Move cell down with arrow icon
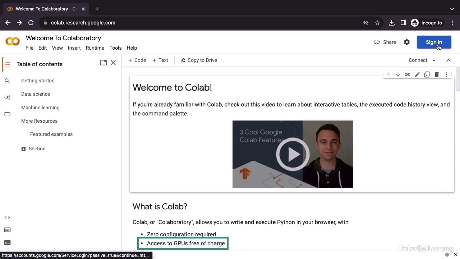460x259 pixels. 398,74
